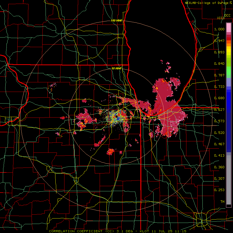Pick the gray lower segment of the color bar
This screenshot has height=233, width=233.
tap(229, 180)
